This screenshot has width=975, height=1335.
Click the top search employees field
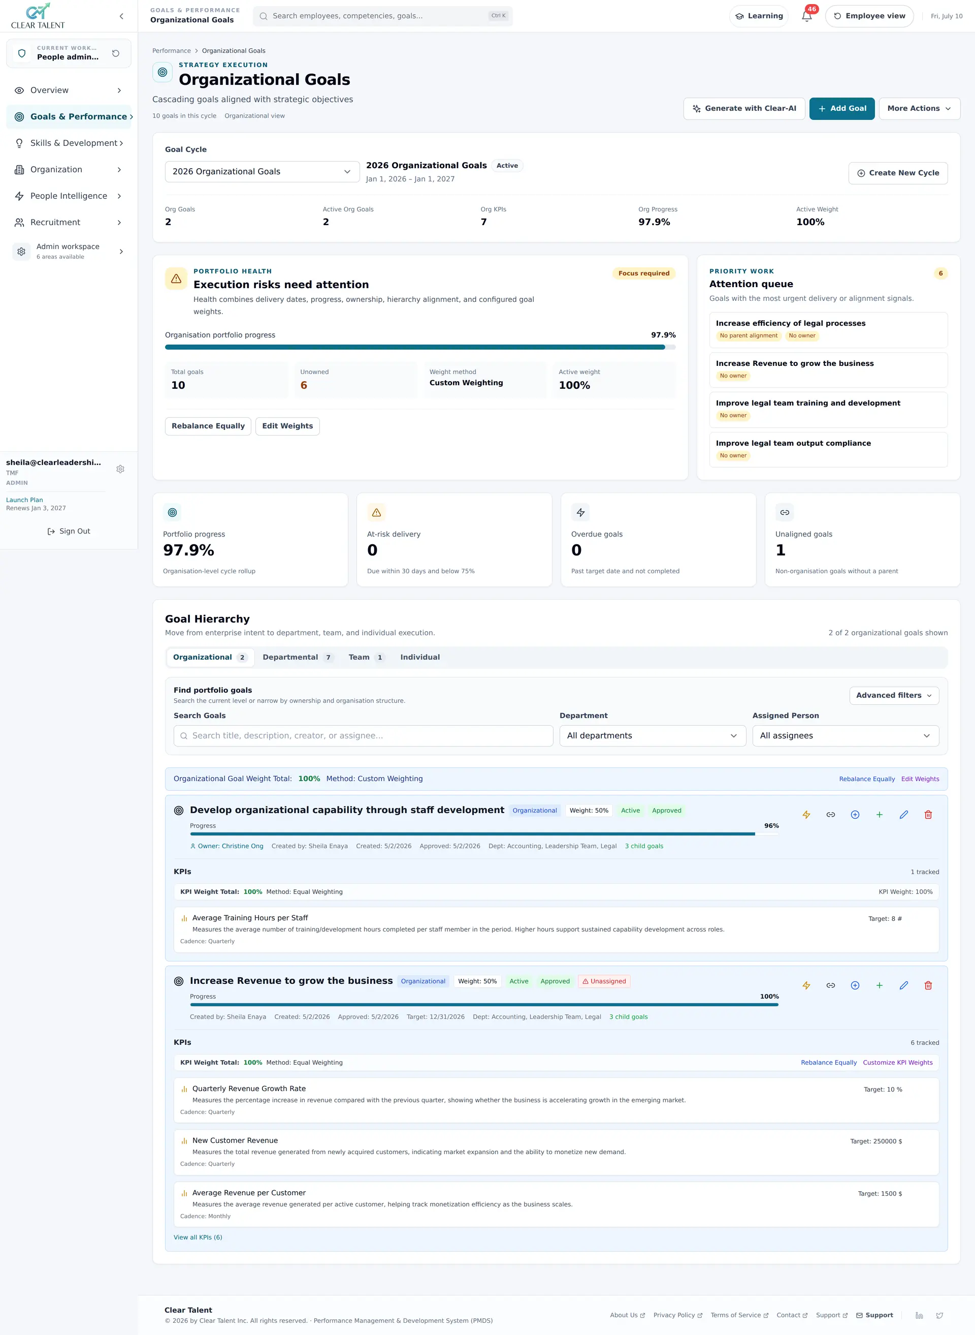(x=382, y=16)
